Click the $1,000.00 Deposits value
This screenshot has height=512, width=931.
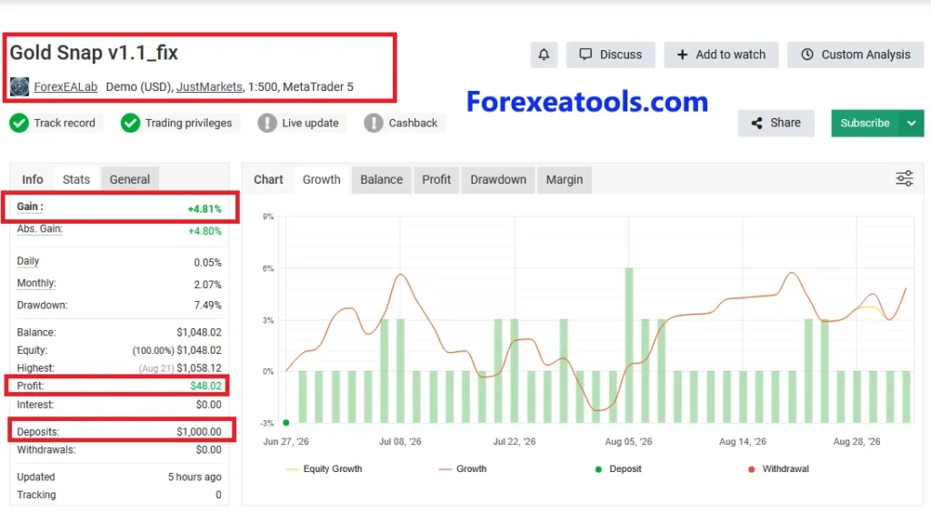tap(199, 432)
